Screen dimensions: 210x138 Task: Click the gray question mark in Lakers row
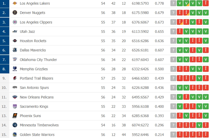tap(173, 3)
